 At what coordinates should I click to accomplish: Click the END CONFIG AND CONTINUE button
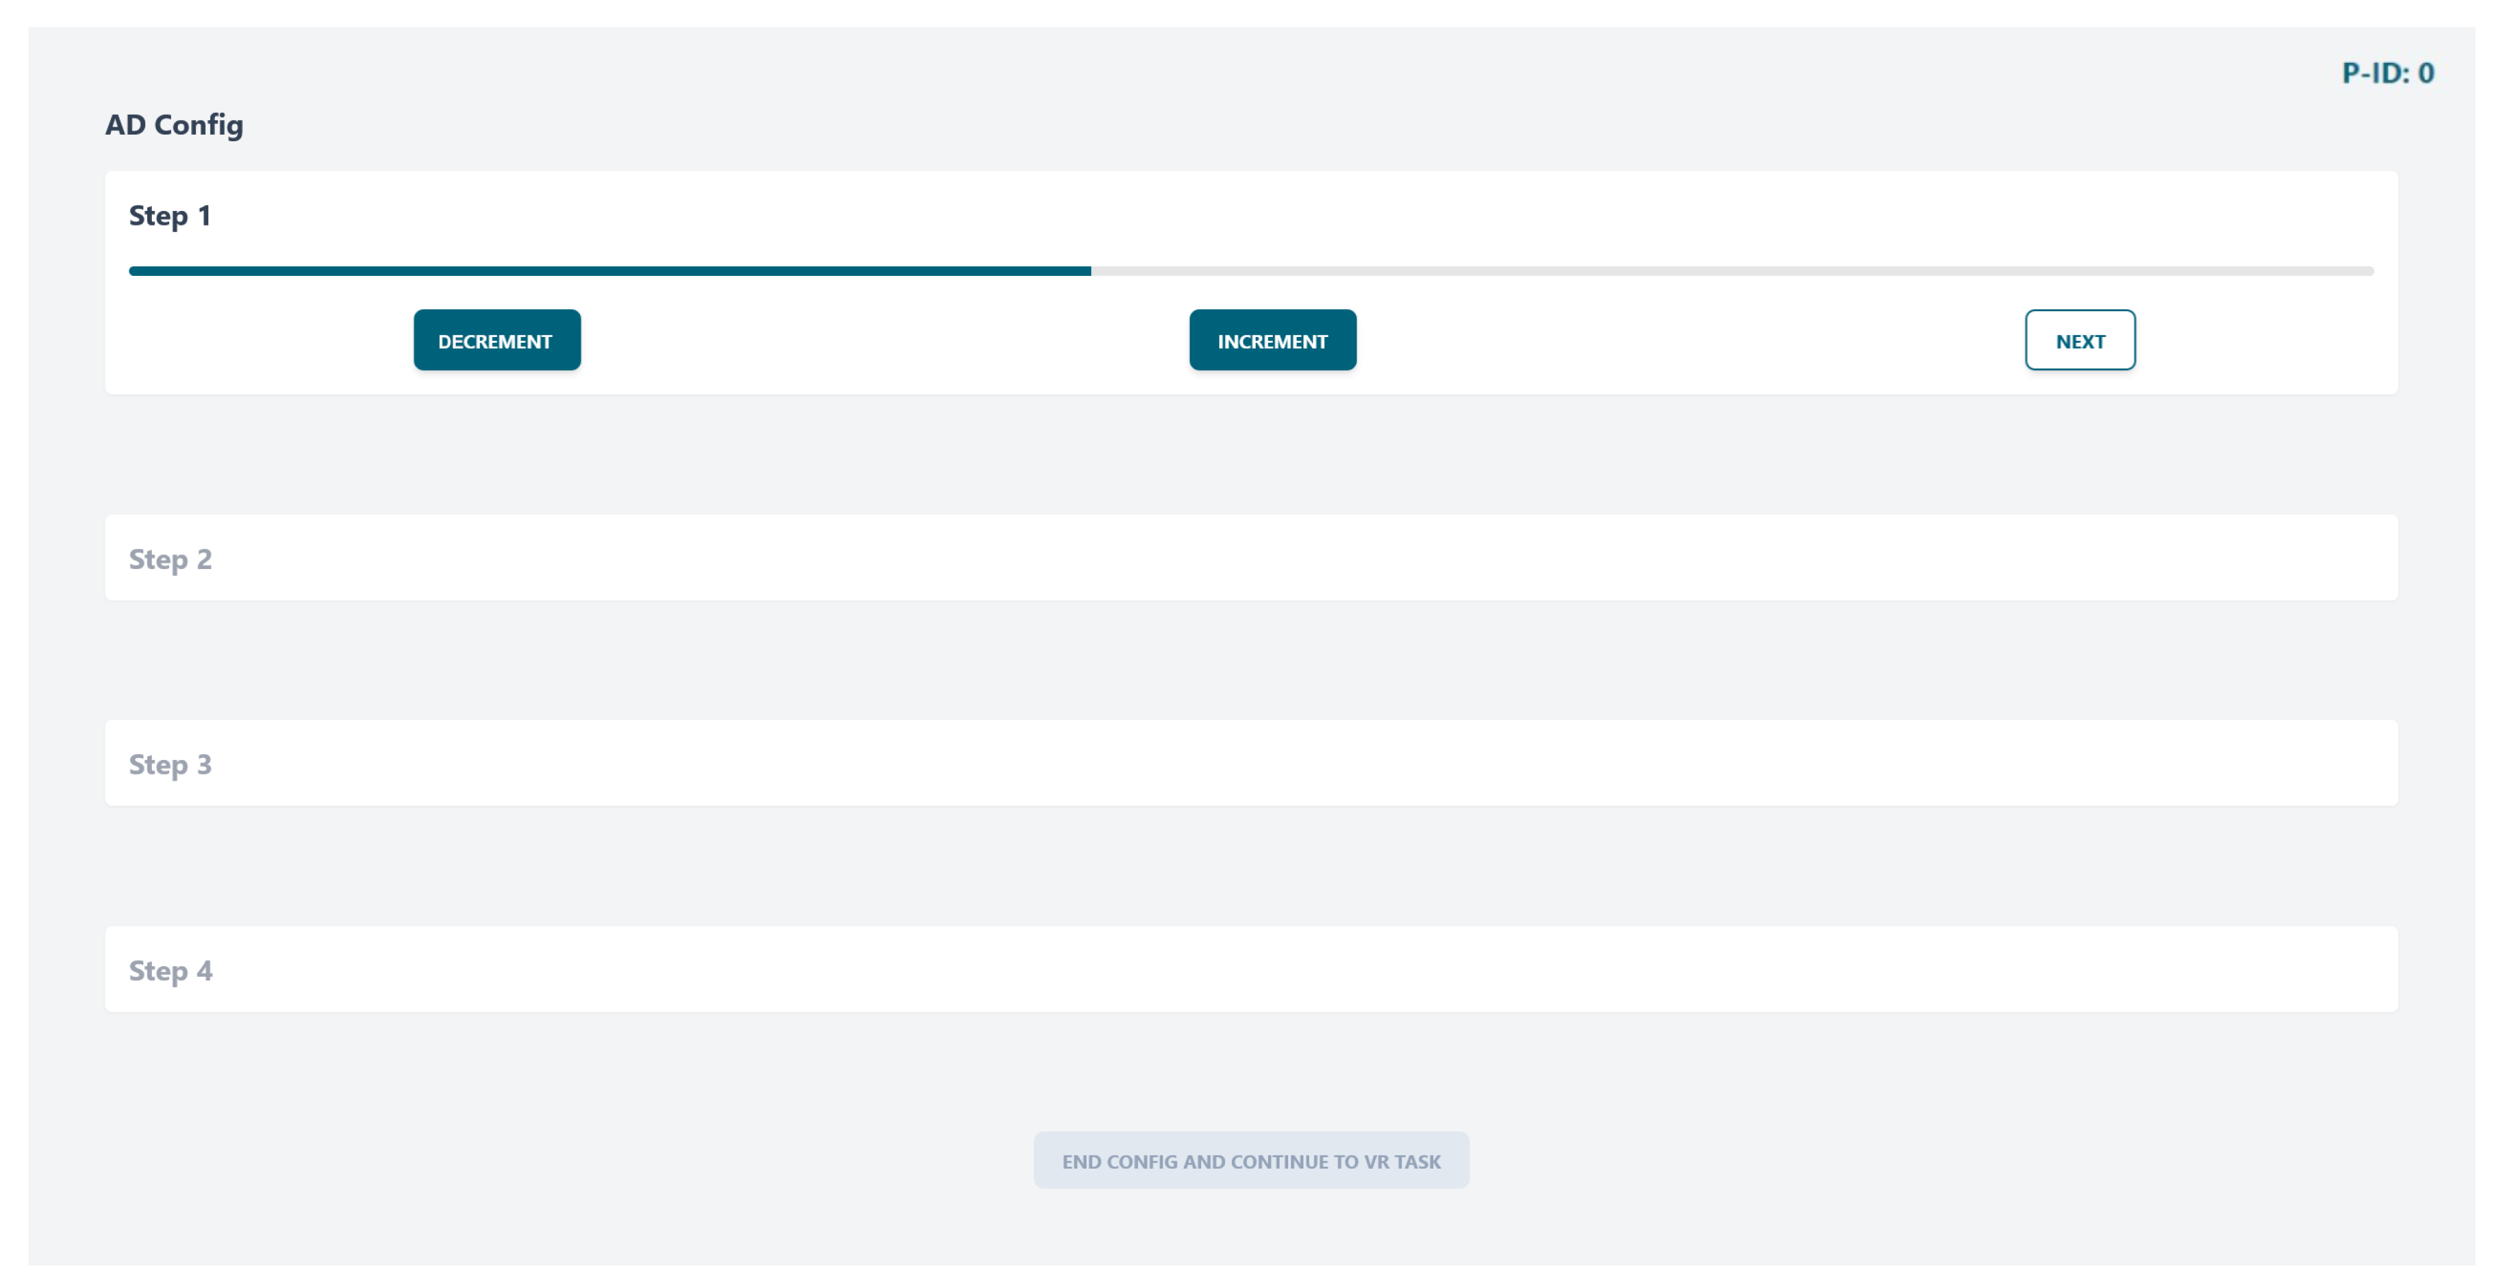click(1250, 1160)
